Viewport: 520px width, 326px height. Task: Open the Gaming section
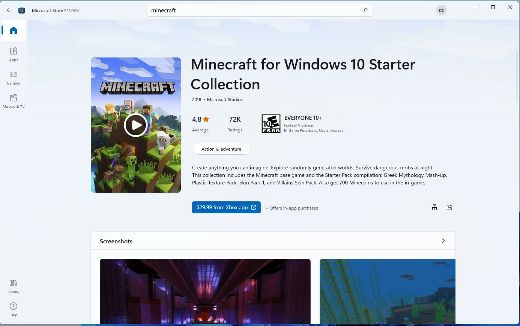(14, 78)
